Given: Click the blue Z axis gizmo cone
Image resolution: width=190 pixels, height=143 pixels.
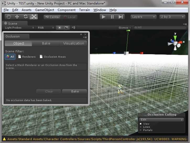Looking at the screenshot, I should (x=172, y=41).
